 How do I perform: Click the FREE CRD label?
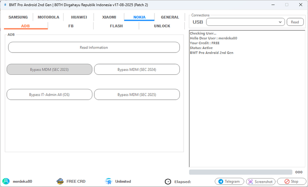coord(76,181)
